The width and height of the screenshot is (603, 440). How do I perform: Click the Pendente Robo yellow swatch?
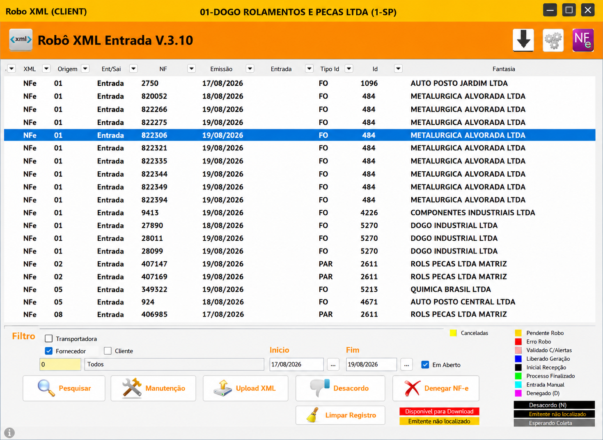(518, 333)
